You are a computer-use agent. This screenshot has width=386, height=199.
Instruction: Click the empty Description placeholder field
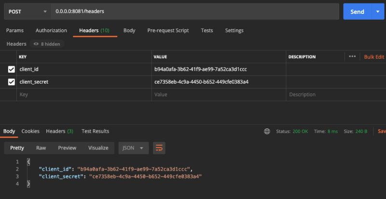tap(336, 95)
